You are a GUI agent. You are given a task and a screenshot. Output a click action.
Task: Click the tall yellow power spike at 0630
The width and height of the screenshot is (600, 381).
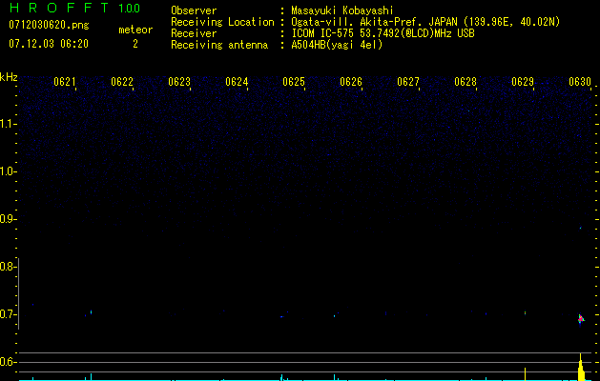coord(581,368)
